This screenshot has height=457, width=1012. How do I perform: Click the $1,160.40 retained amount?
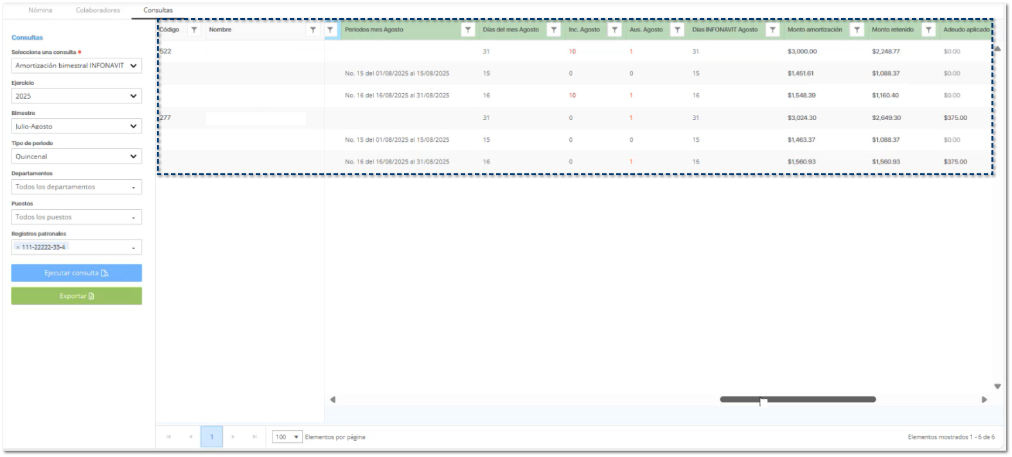(885, 95)
